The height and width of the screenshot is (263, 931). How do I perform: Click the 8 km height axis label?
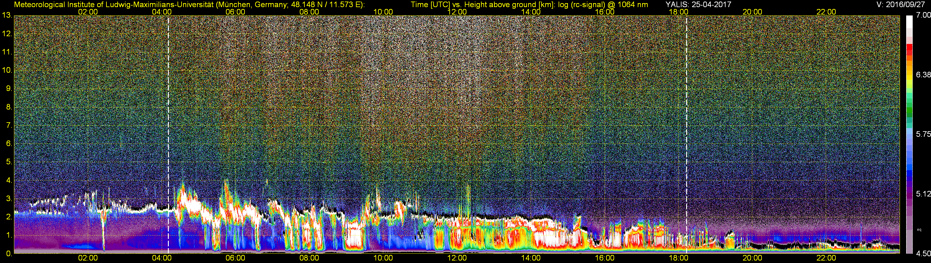point(9,107)
